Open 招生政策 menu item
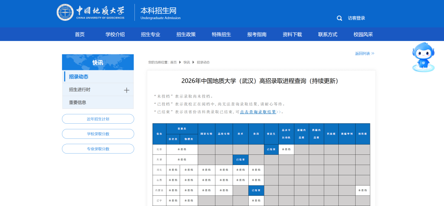 tap(186, 34)
